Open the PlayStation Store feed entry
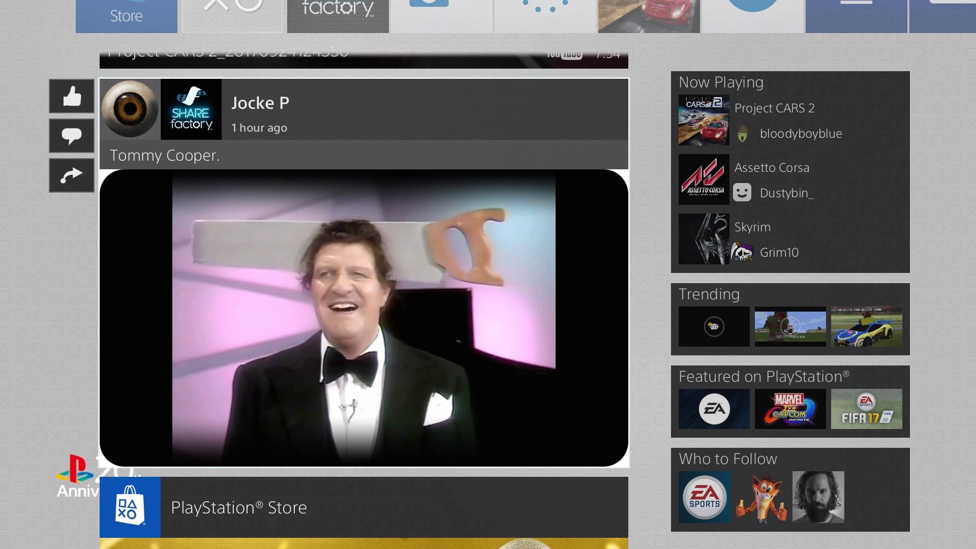The height and width of the screenshot is (549, 976). click(364, 507)
